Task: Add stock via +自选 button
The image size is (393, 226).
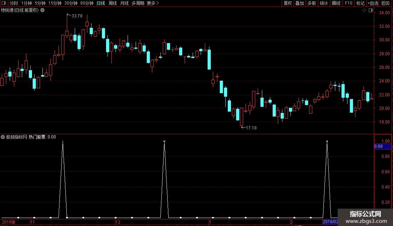Action: tap(373, 3)
